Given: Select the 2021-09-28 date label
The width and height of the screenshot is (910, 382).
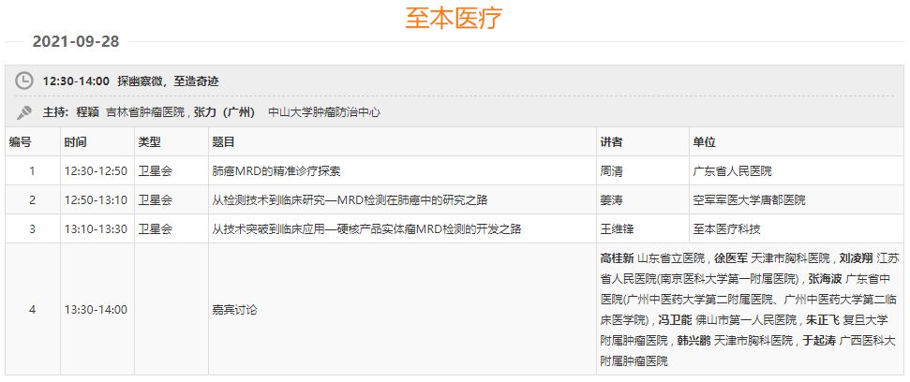Looking at the screenshot, I should click(76, 42).
